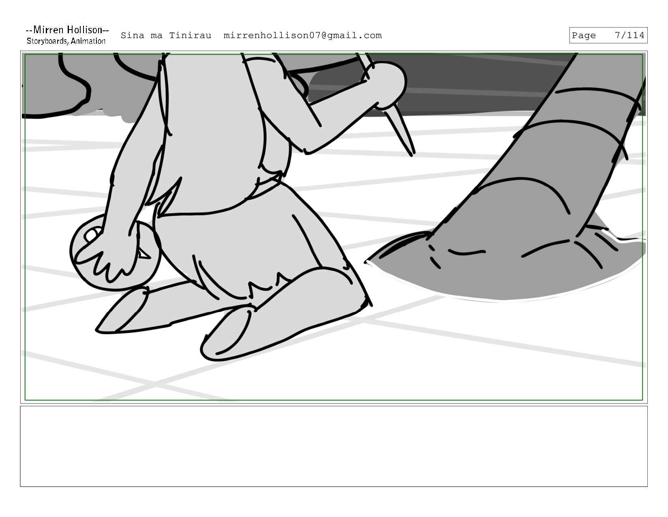This screenshot has height=517, width=668.
Task: Click the 'Sina ma Tinirau' title text
Action: [x=166, y=36]
